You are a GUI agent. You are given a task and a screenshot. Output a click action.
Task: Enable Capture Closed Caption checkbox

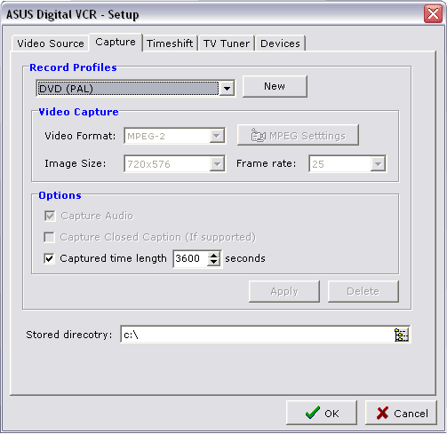point(49,237)
